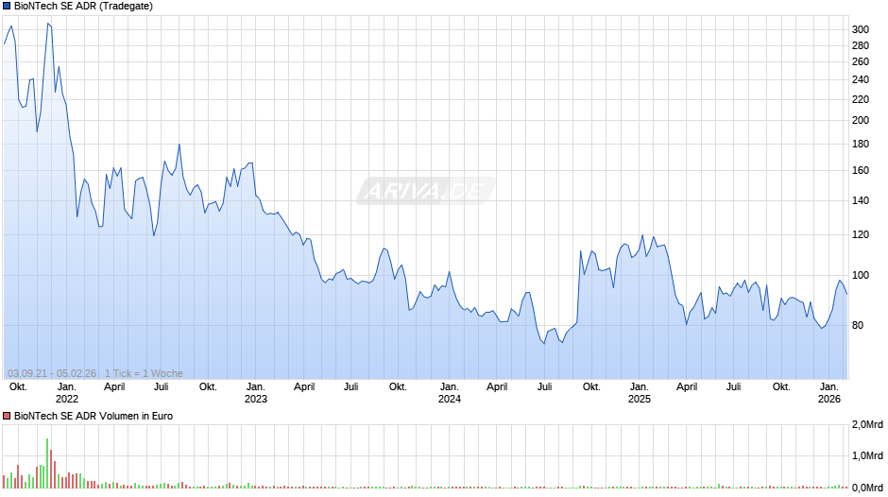The image size is (888, 497).
Task: Click the '1 Tick = 1 Woche' text
Action: click(144, 373)
